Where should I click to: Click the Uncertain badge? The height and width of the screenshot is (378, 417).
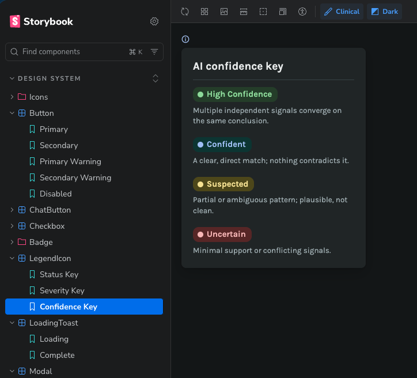tap(222, 235)
